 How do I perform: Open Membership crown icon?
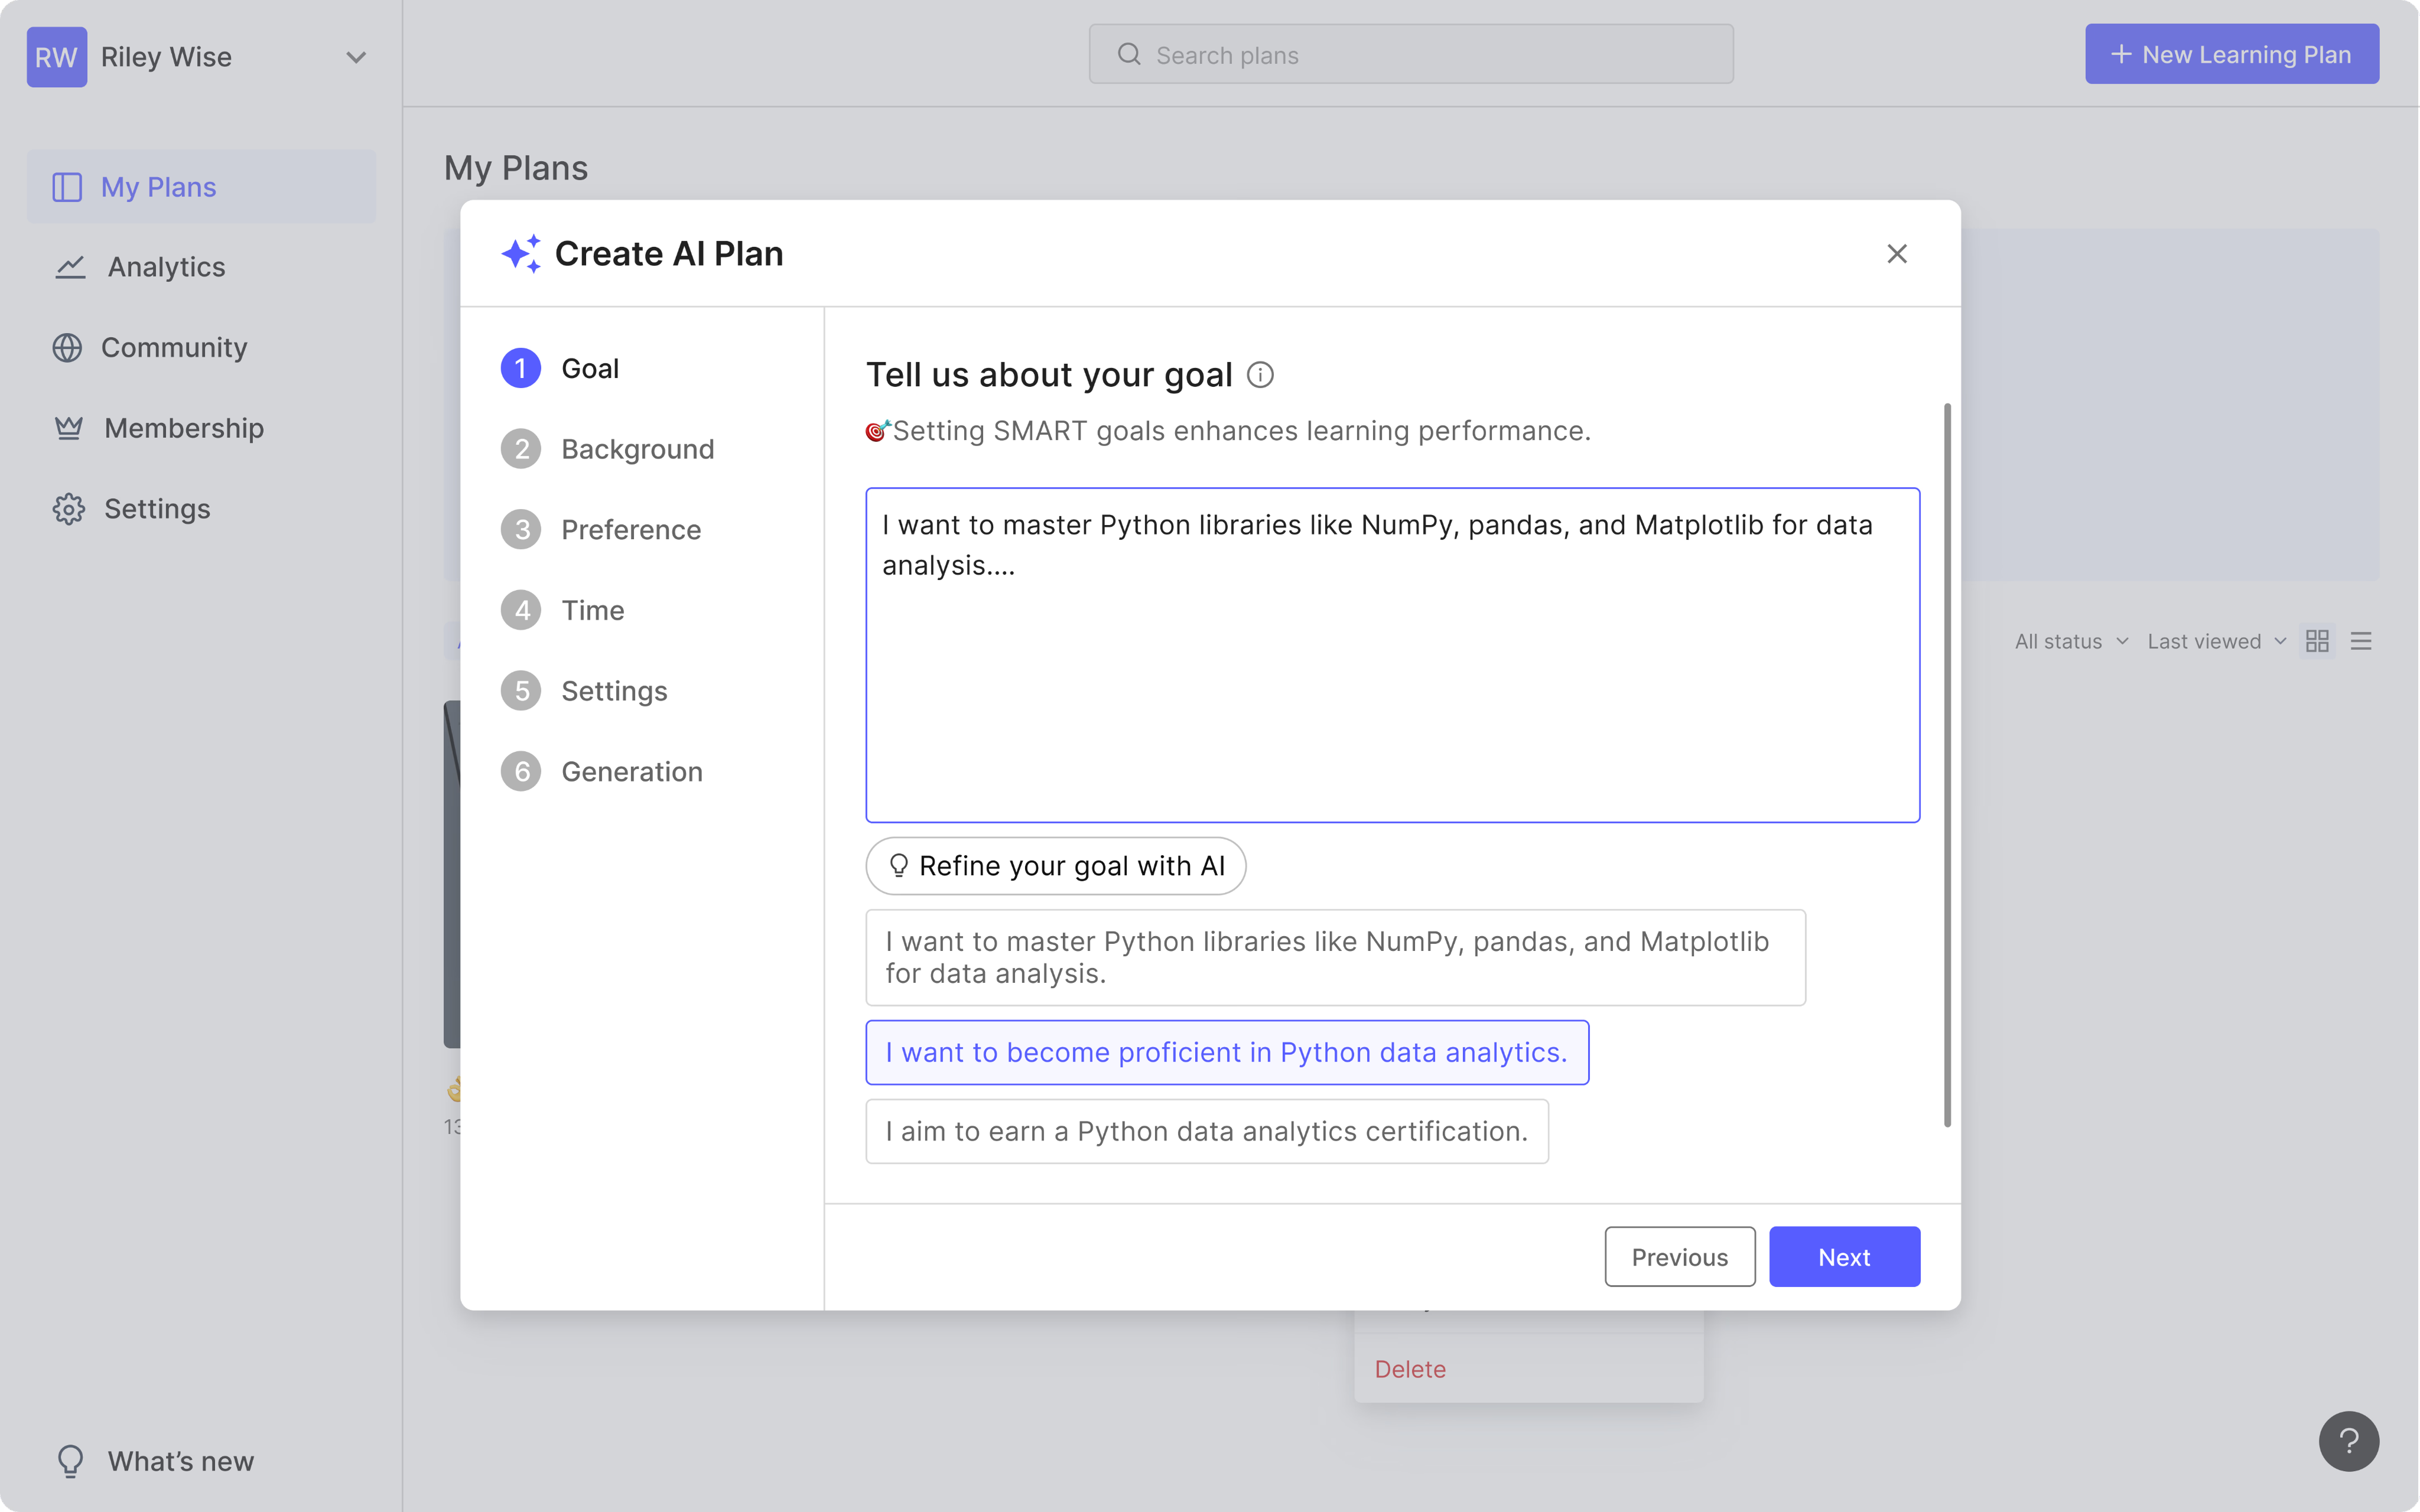tap(68, 428)
